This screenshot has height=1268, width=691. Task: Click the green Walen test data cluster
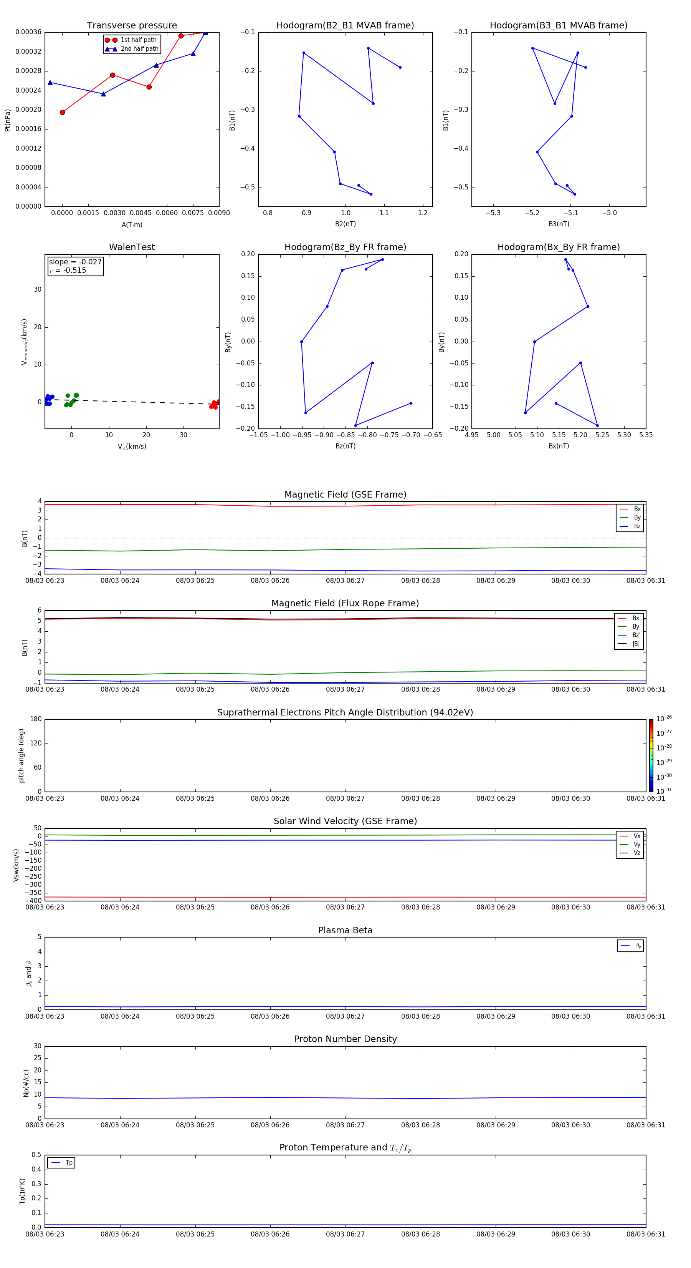tap(71, 400)
